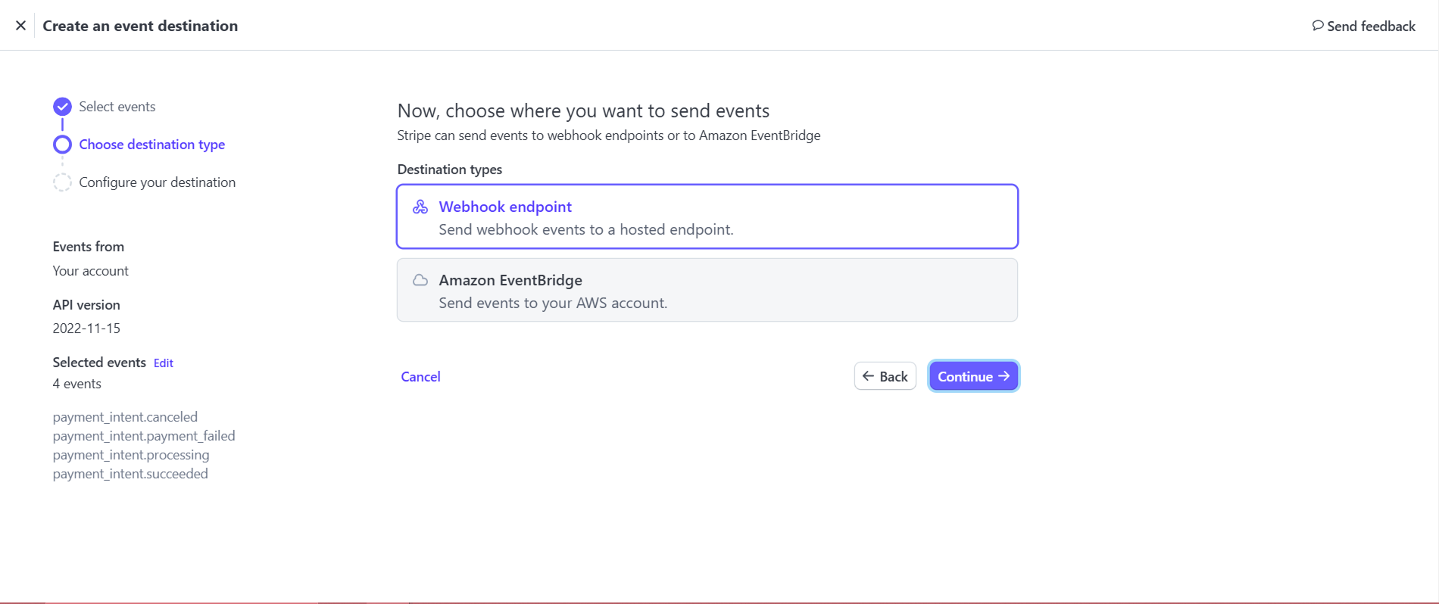Screen dimensions: 1439x604
Task: Click the webhook icon in the endpoint card
Action: (x=420, y=207)
